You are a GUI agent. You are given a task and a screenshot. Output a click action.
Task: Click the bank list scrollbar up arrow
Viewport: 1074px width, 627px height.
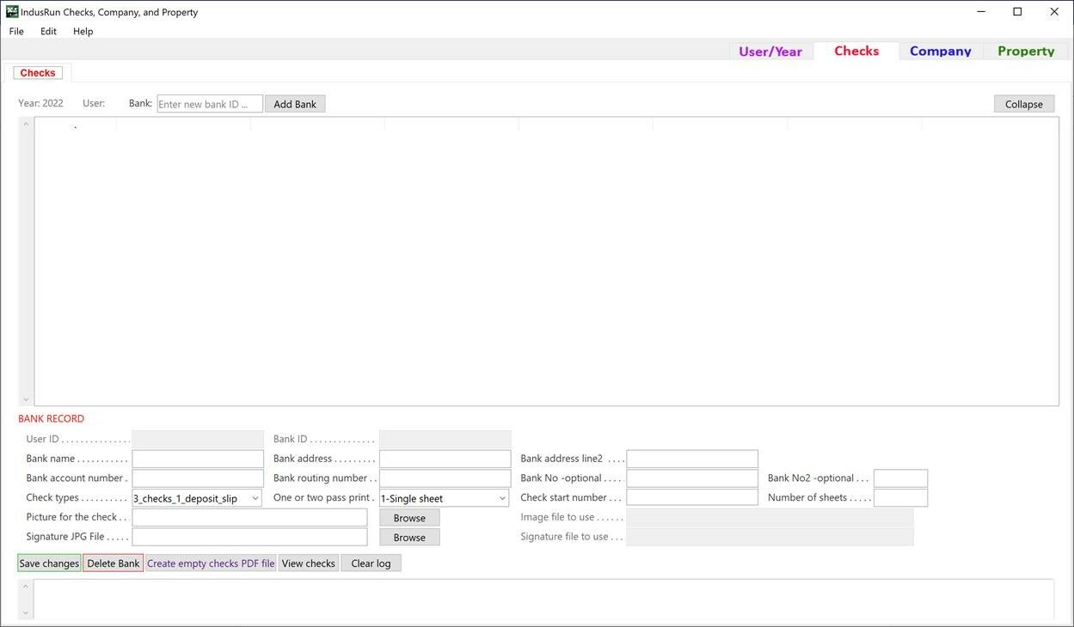coord(26,125)
